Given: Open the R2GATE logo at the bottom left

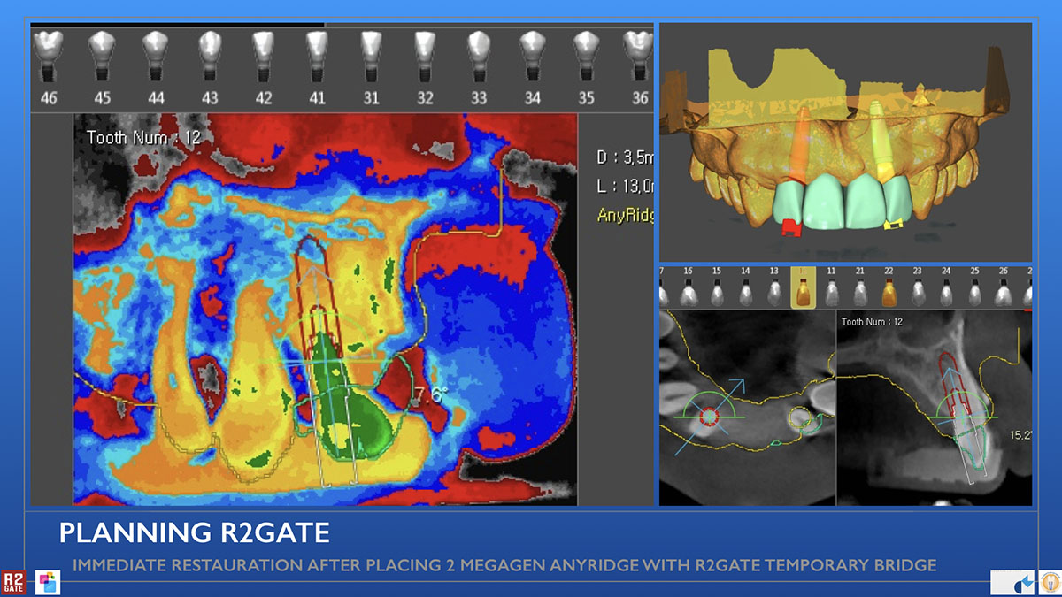Looking at the screenshot, I should click(x=14, y=581).
